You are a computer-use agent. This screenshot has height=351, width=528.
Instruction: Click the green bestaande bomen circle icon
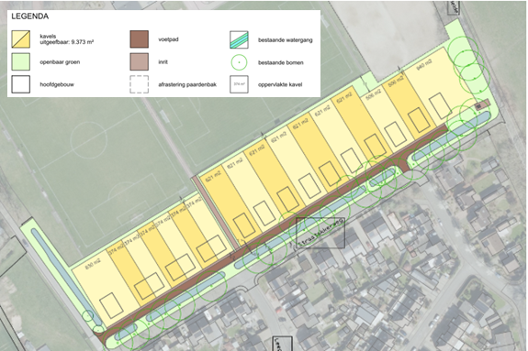pyautogui.click(x=239, y=62)
